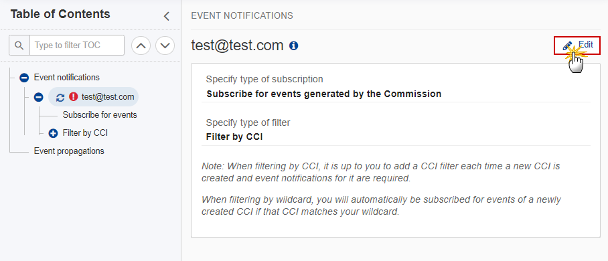The image size is (608, 261).
Task: Click the up arrow circle button
Action: (x=141, y=46)
